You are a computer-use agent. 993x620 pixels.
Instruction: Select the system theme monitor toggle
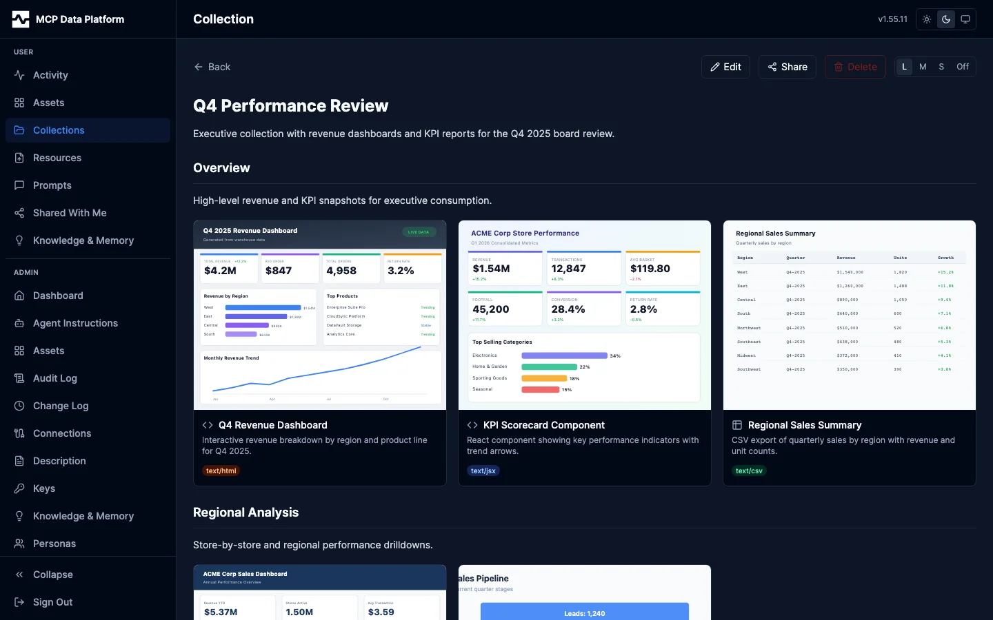965,19
